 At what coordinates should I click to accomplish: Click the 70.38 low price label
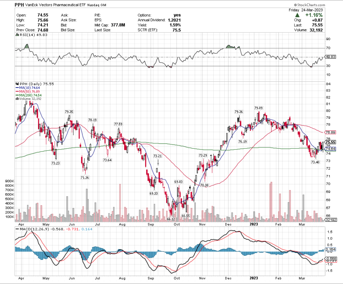point(204,185)
